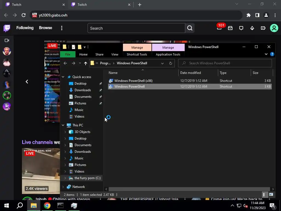This screenshot has width=281, height=211.
Task: Open Chrome extensions puzzle icon
Action: tap(249, 15)
